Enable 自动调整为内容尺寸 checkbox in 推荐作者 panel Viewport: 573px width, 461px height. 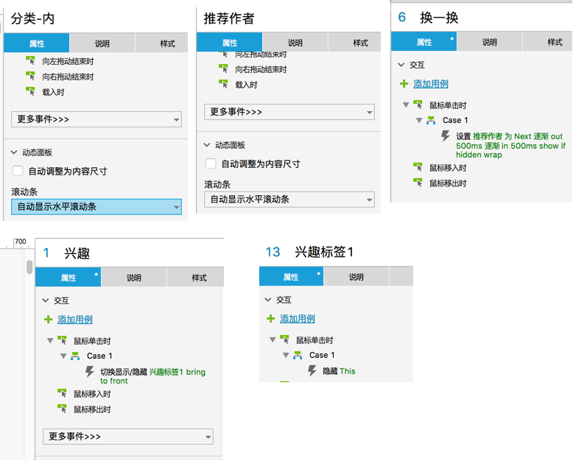pyautogui.click(x=211, y=163)
